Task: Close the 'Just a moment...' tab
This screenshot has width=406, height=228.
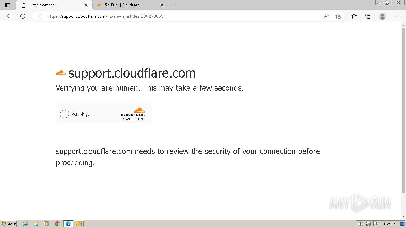Action: (86, 5)
